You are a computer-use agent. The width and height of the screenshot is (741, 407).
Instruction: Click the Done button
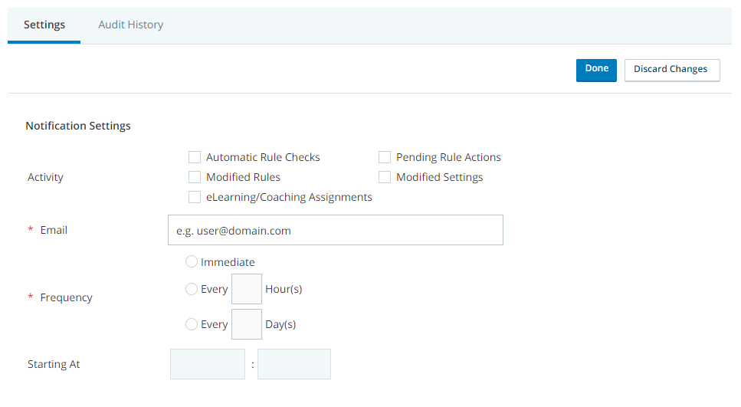tap(596, 70)
